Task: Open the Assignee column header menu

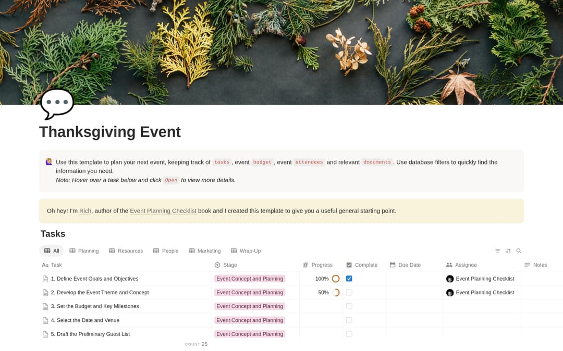Action: [461, 265]
